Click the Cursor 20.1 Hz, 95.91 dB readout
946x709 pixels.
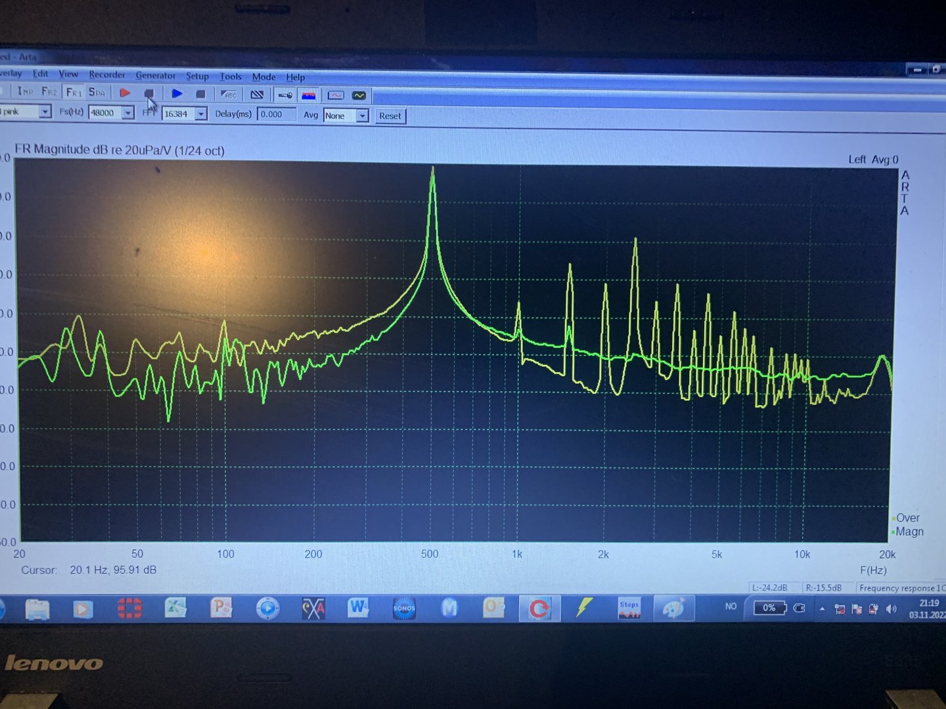tap(89, 570)
